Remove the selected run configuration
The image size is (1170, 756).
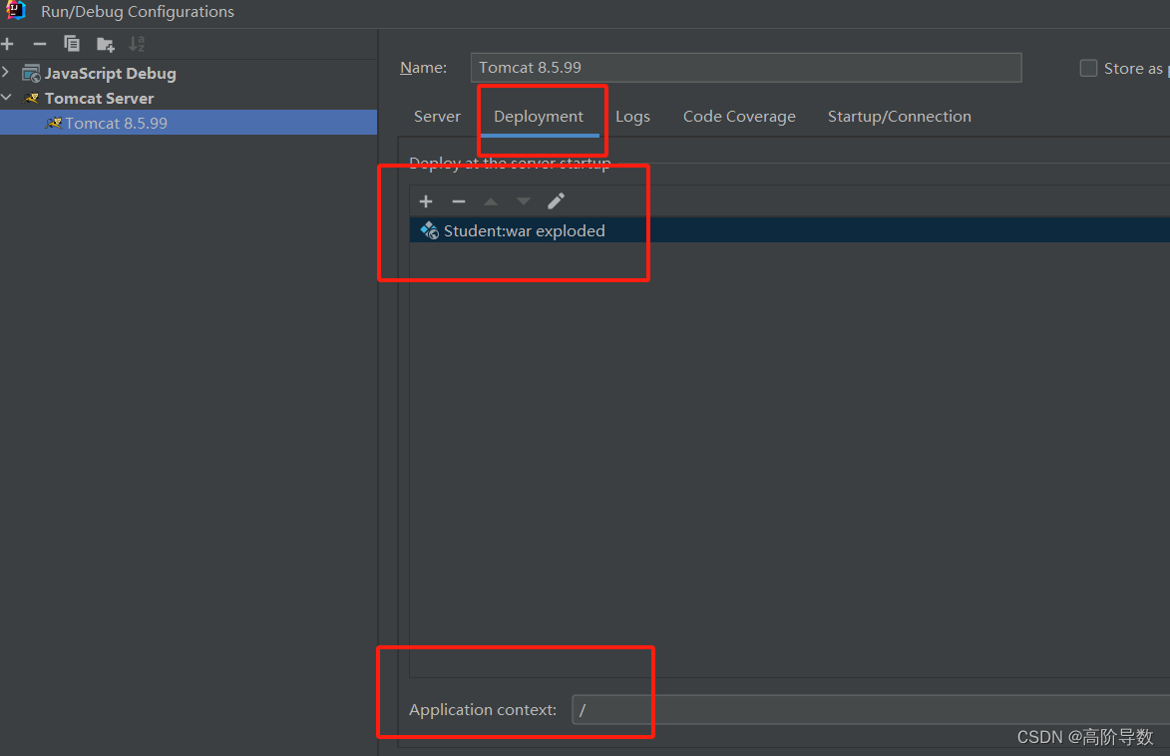pos(40,44)
